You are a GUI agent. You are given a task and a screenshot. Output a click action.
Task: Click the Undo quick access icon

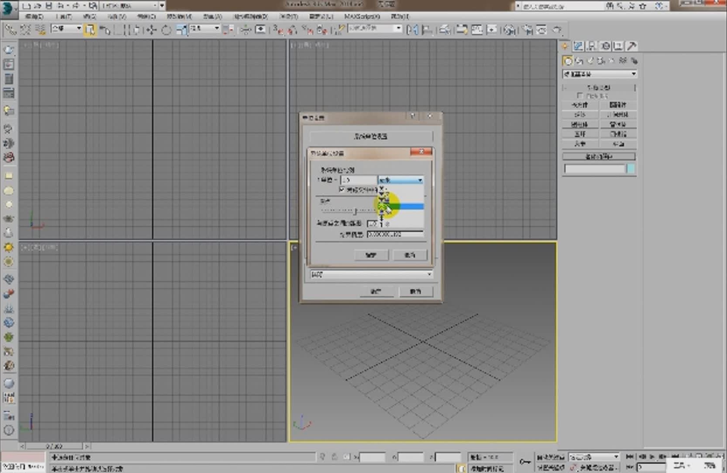(x=60, y=6)
